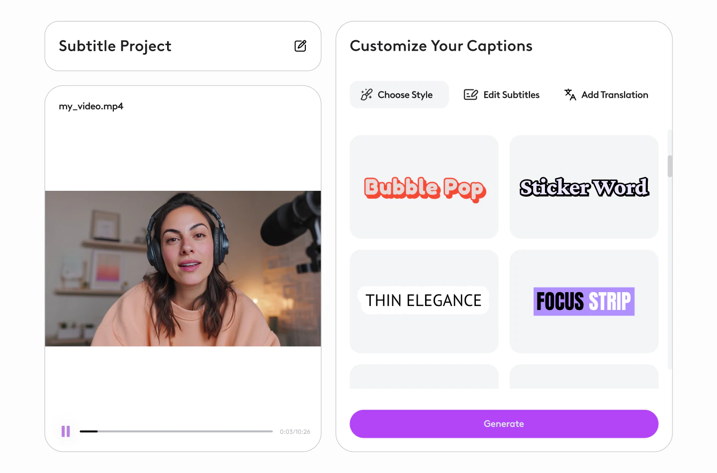Click the pencil icon to rename Subtitle Project
The height and width of the screenshot is (473, 717).
pos(300,46)
